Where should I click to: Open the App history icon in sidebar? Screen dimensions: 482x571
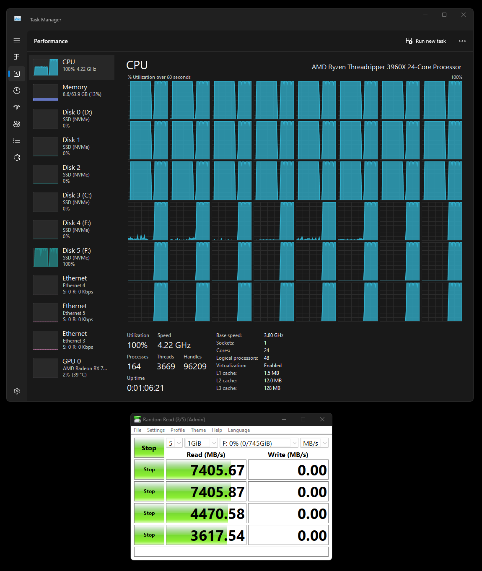click(x=17, y=91)
